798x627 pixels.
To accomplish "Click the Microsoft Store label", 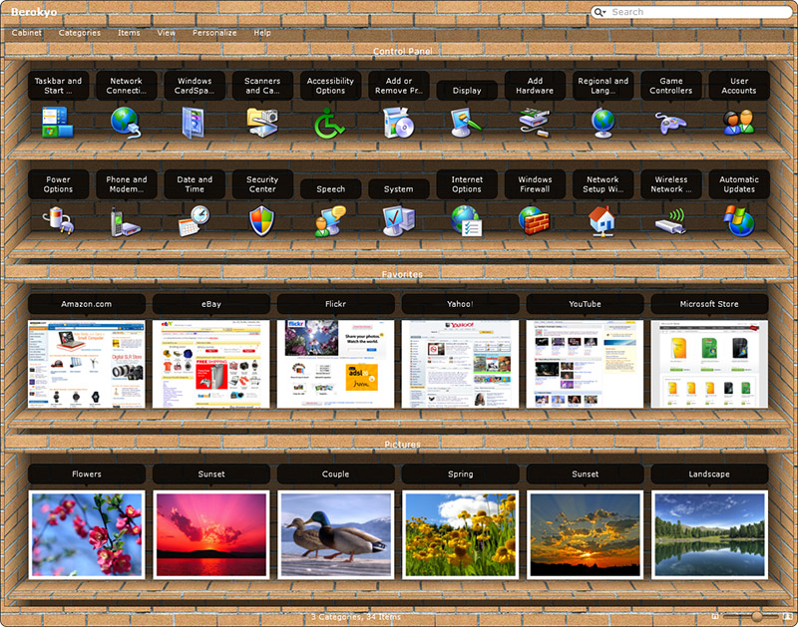I will (x=709, y=304).
